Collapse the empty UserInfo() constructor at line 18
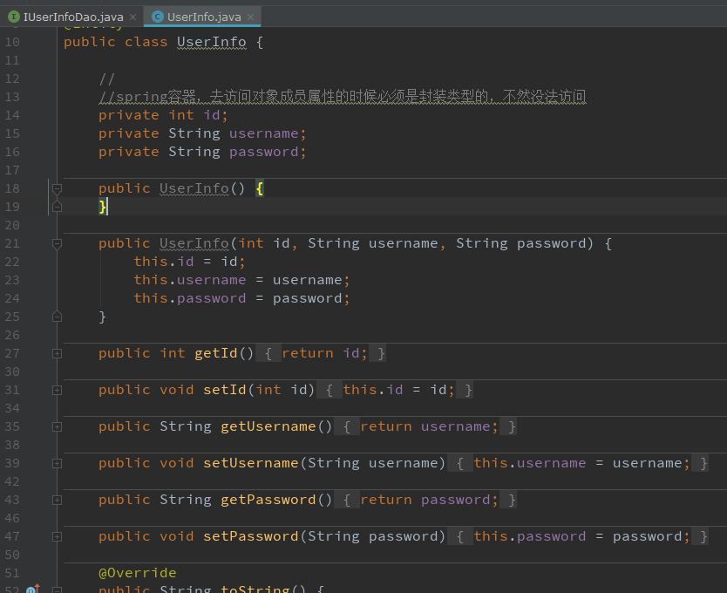Screen dimensions: 727x593 [57, 188]
